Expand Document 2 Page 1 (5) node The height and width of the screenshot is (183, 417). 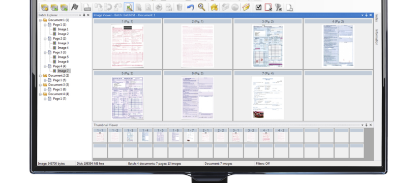click(x=45, y=80)
